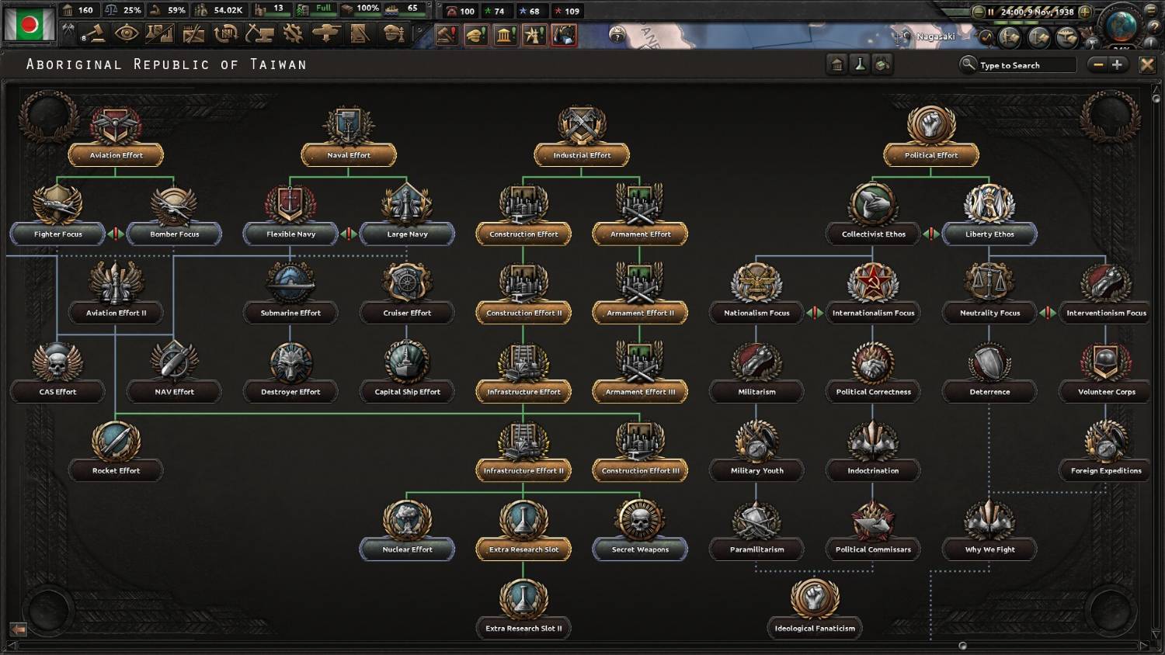Open the Decisions gavel icon in top bar
This screenshot has height=655, width=1165.
point(96,33)
